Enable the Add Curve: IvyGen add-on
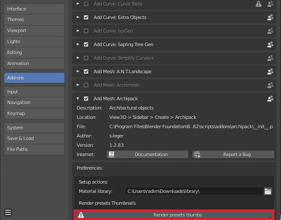Viewport: 281px width, 220px height. click(86, 31)
